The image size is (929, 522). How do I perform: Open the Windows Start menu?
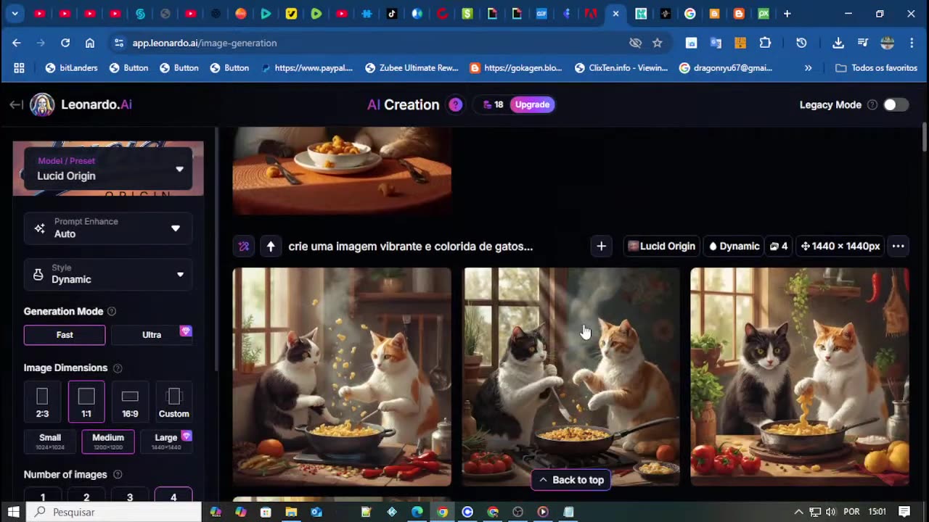(x=13, y=512)
